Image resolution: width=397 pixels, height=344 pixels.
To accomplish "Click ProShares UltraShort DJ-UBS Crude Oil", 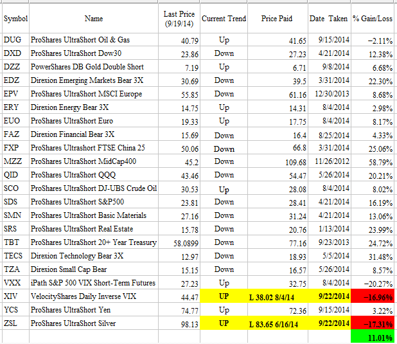I will tap(94, 188).
